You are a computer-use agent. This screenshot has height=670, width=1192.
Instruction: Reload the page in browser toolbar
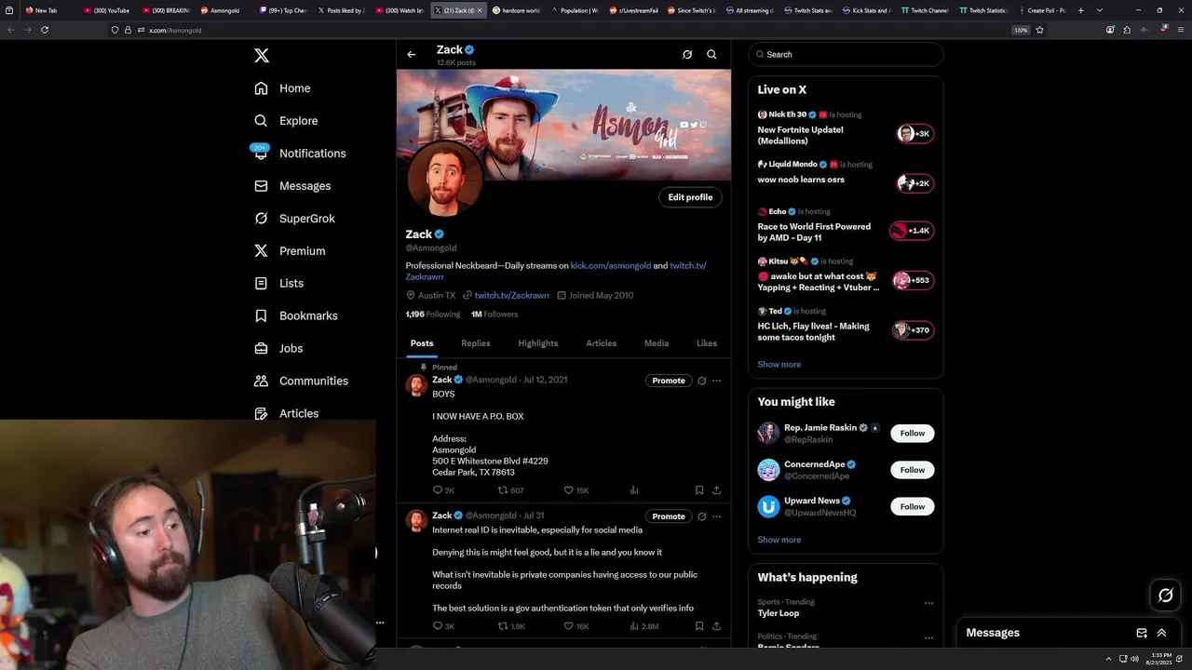coord(45,30)
